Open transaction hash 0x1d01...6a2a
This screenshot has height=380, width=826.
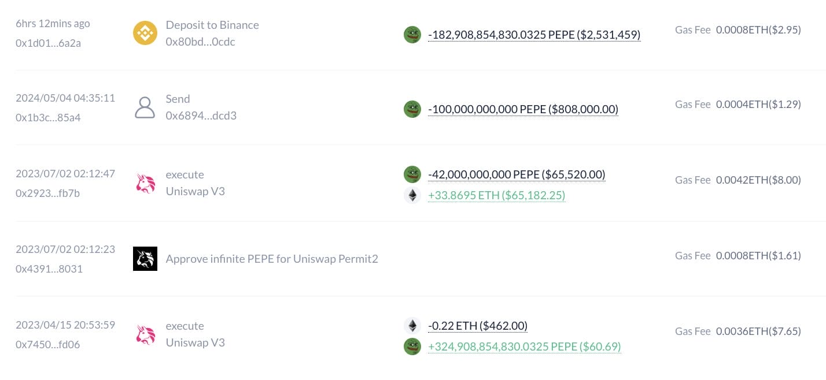[x=48, y=43]
